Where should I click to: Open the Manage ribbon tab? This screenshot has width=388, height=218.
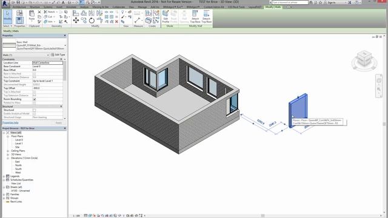pos(142,7)
